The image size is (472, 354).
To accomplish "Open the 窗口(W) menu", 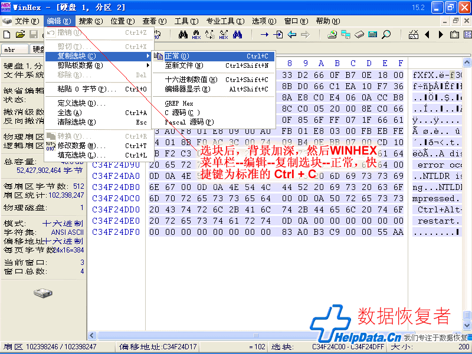I will tap(296, 21).
